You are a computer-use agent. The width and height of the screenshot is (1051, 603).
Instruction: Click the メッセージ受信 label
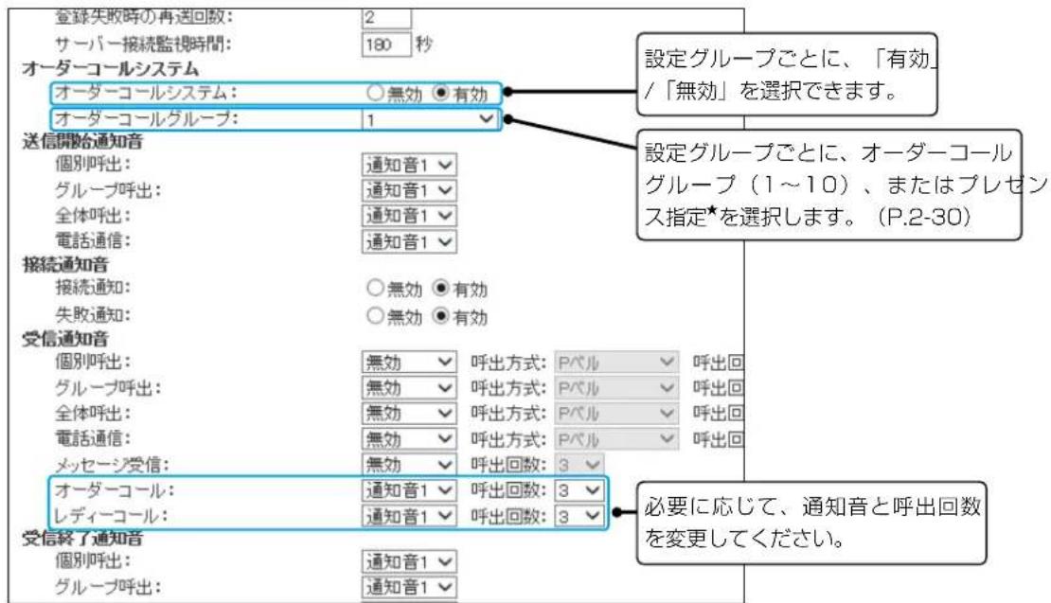[x=112, y=464]
